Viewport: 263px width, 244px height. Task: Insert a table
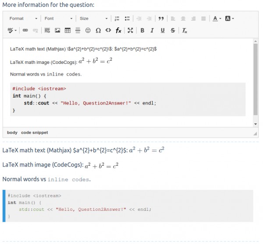pyautogui.click(x=68, y=30)
